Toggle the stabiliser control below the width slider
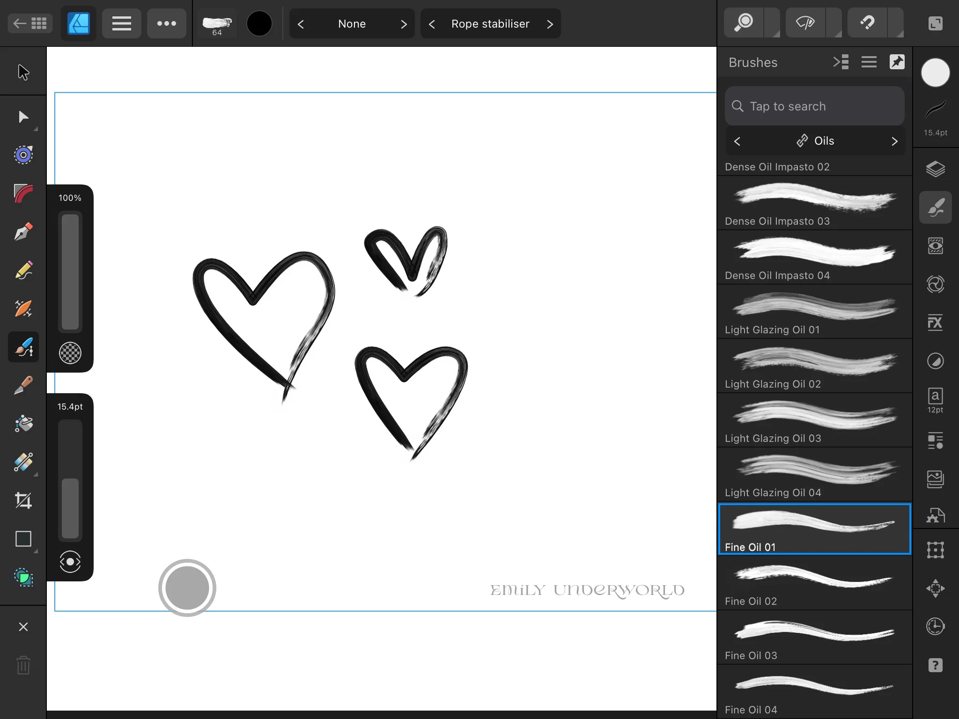Screen dimensions: 959x719 (70, 562)
